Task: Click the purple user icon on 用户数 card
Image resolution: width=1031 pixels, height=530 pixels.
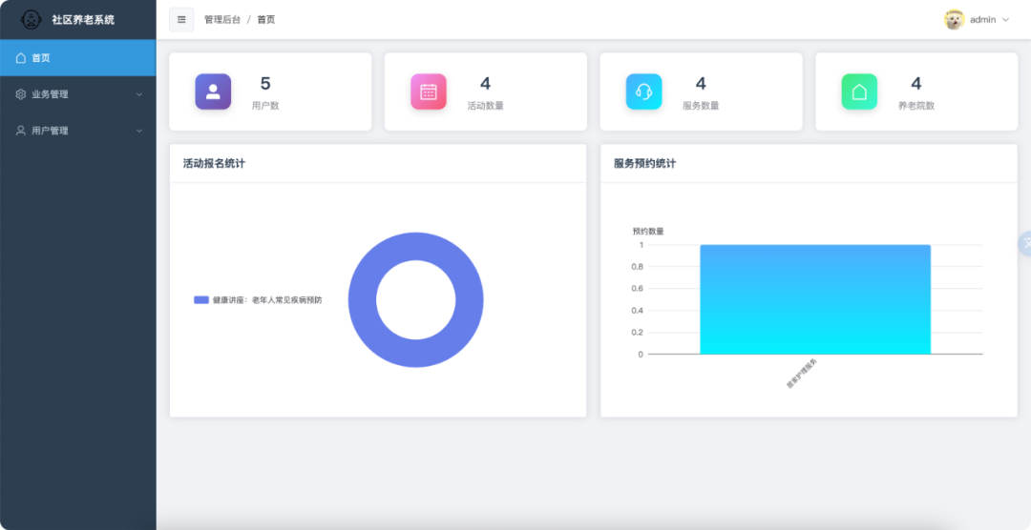Action: tap(213, 92)
